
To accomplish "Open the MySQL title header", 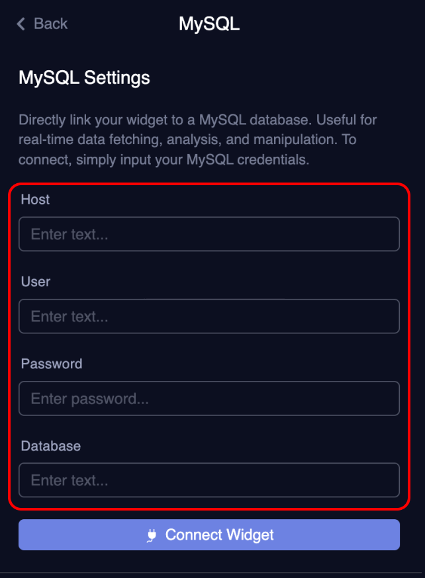I will click(x=209, y=24).
